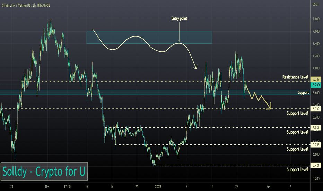Screen dimensions: 323x191
Task: Click the ChainLink / TetherUS chart title
Action: click(x=26, y=5)
